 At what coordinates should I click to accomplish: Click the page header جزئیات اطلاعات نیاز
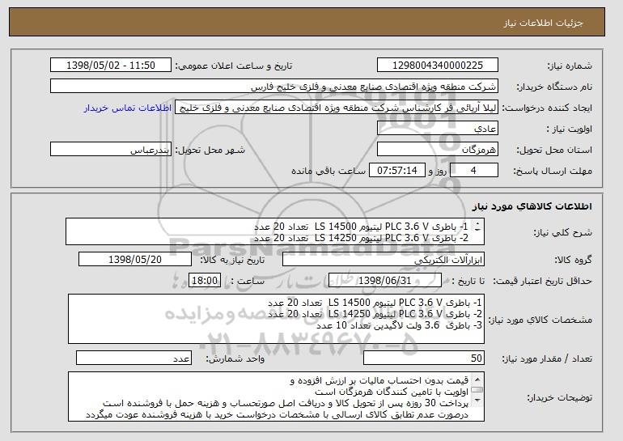(x=543, y=23)
